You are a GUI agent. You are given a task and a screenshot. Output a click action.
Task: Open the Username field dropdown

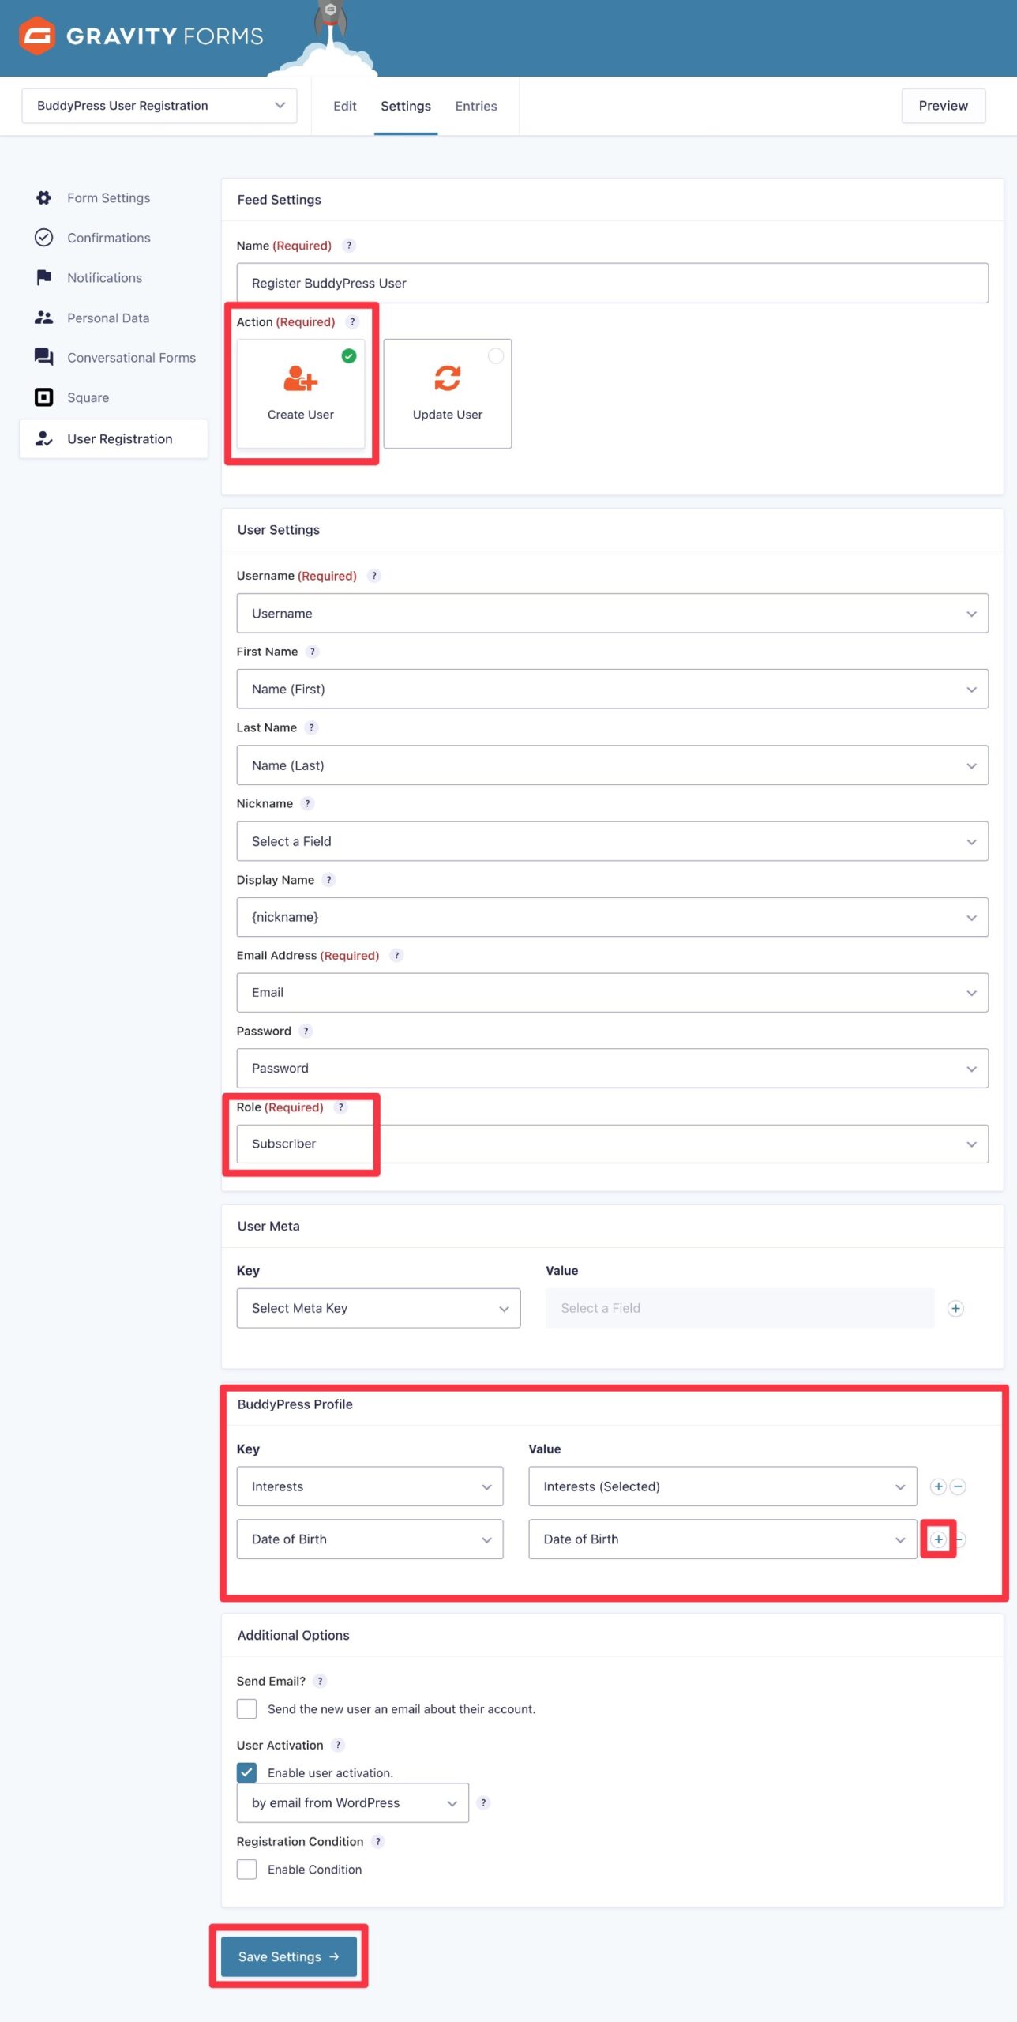click(613, 614)
